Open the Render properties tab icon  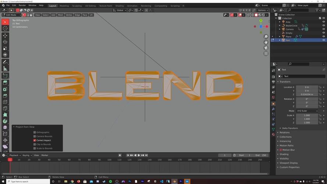(x=273, y=77)
